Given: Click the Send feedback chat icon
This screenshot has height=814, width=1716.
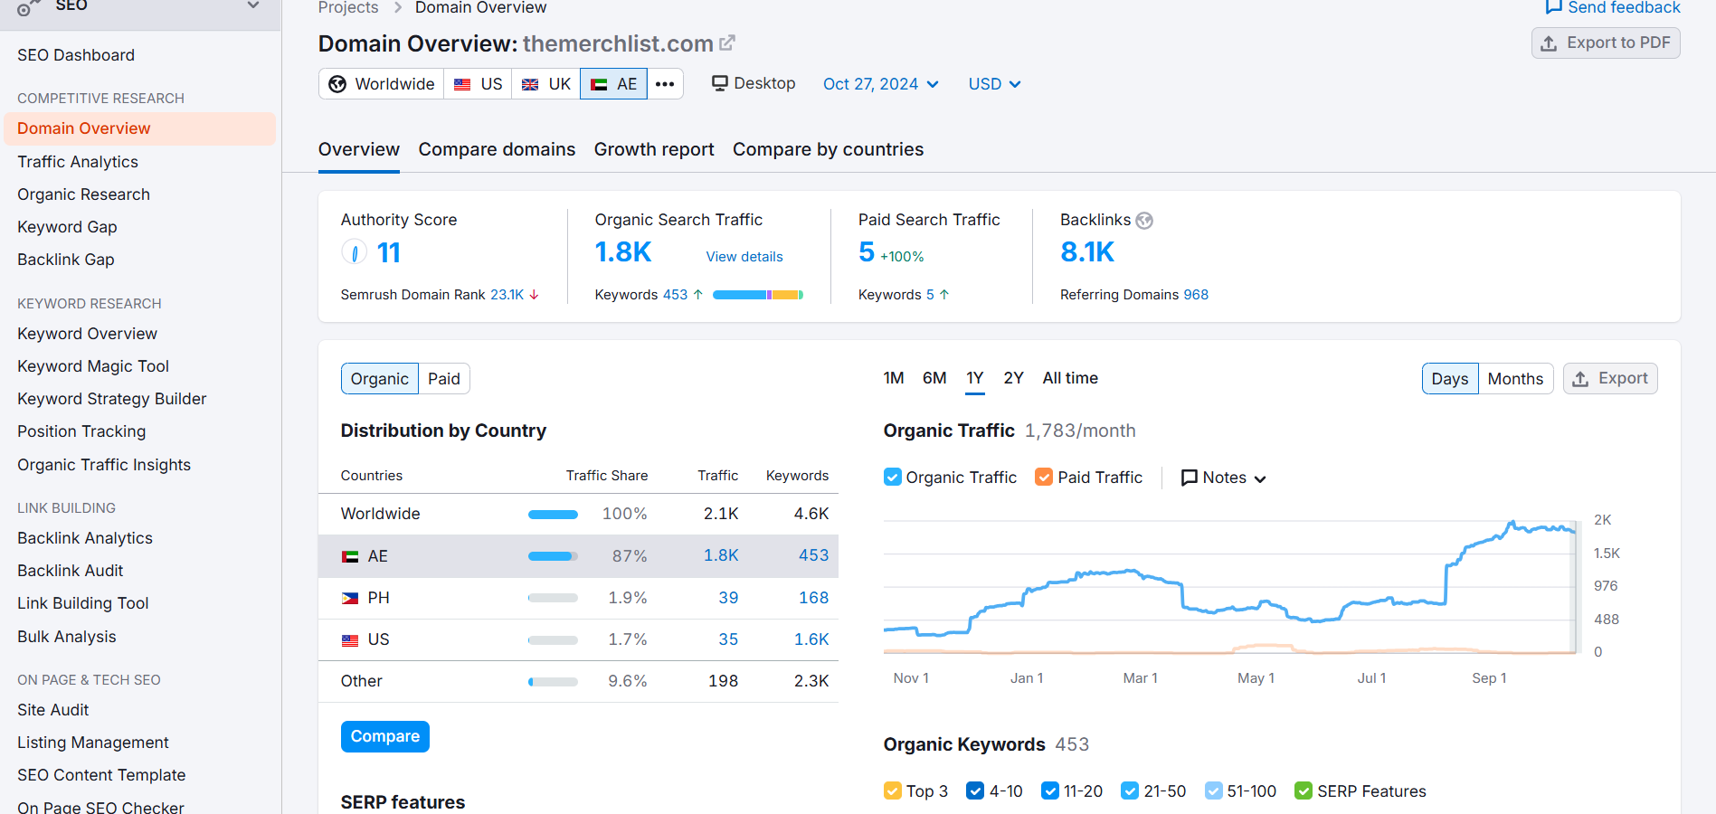Looking at the screenshot, I should coord(1553,7).
